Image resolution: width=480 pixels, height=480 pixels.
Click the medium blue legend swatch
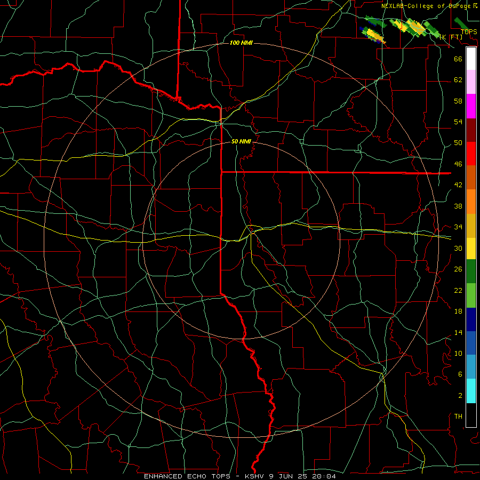(x=471, y=343)
